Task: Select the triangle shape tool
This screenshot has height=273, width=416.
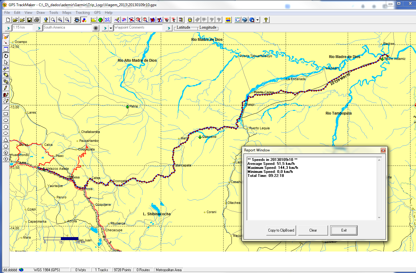Action: coord(6,140)
